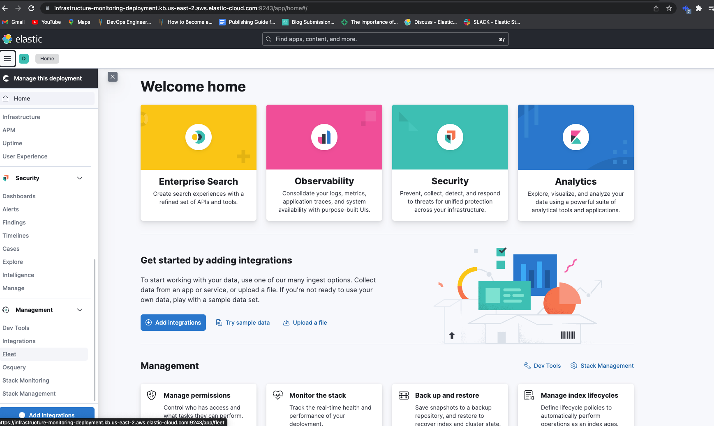This screenshot has height=426, width=714.
Task: Click the green D space avatar
Action: [24, 59]
